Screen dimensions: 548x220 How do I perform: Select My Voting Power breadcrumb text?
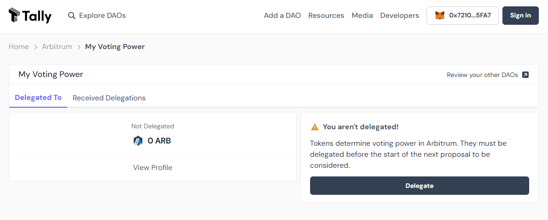(115, 47)
